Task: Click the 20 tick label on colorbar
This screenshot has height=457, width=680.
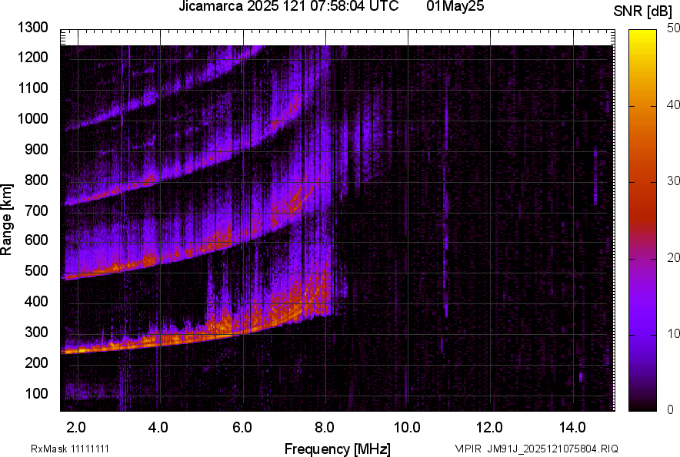Action: click(674, 257)
